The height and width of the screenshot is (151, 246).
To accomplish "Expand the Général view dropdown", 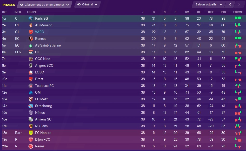I will point(88,4).
